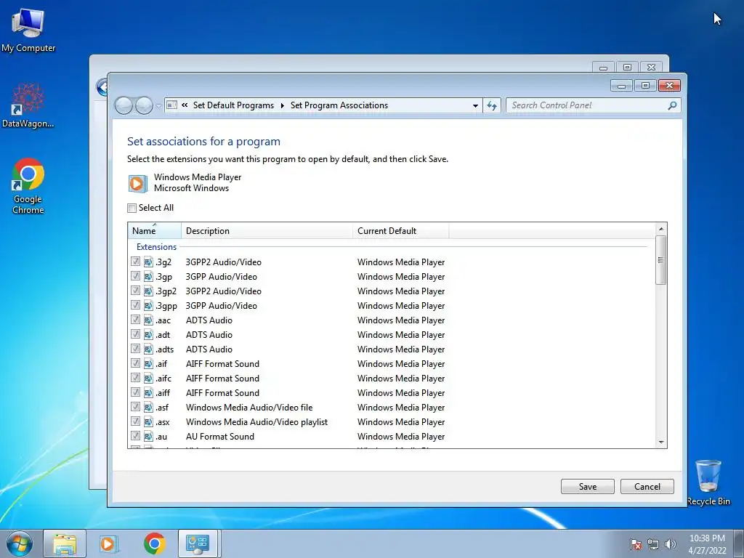Click the Action Center flag tray icon
The width and height of the screenshot is (744, 558).
pyautogui.click(x=636, y=544)
